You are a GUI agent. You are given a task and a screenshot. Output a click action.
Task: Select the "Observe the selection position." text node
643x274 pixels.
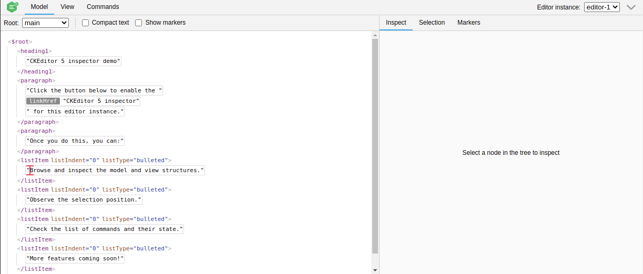pos(84,200)
